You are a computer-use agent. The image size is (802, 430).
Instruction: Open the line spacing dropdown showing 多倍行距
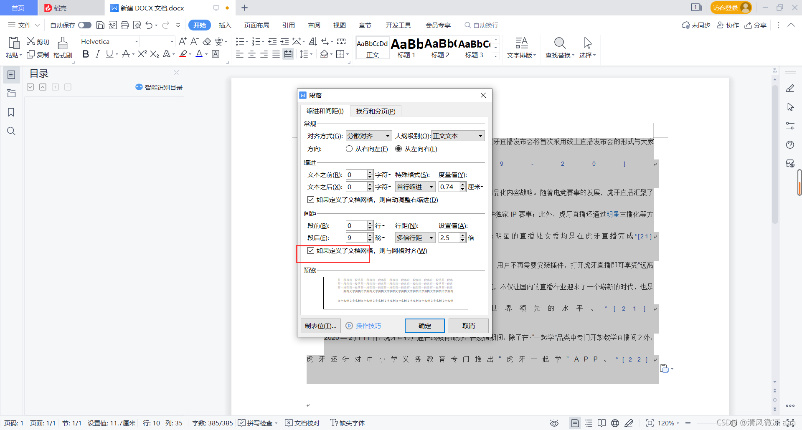(x=431, y=237)
